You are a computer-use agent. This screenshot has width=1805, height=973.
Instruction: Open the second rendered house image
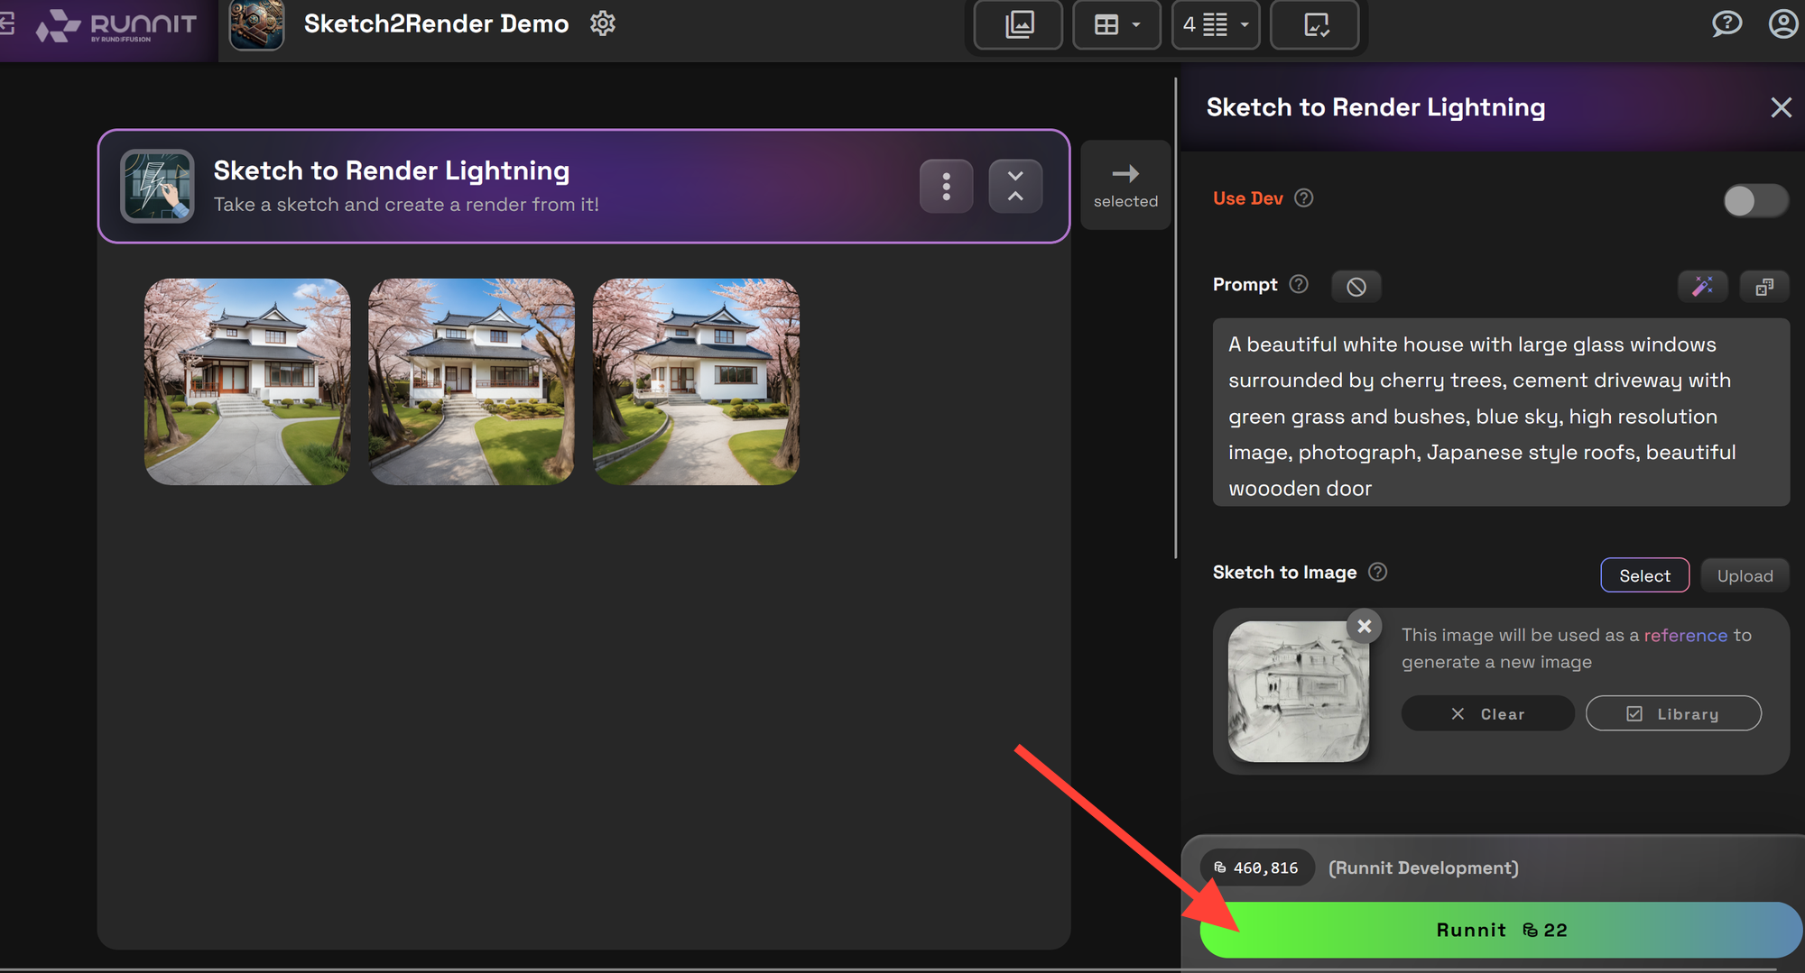tap(471, 381)
